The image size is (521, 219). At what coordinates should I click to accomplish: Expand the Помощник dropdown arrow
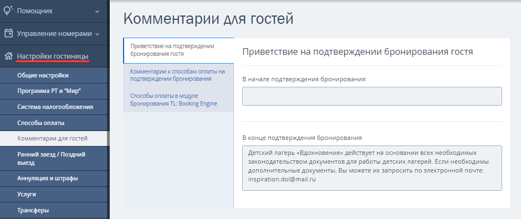click(x=97, y=12)
